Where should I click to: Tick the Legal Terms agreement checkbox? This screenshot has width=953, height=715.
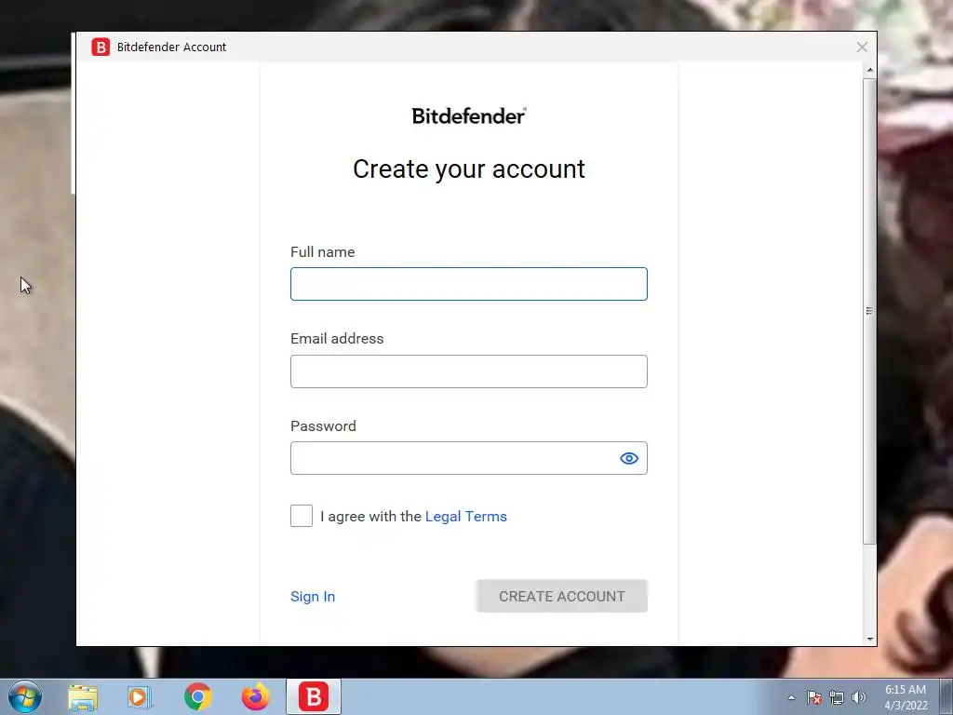tap(302, 516)
